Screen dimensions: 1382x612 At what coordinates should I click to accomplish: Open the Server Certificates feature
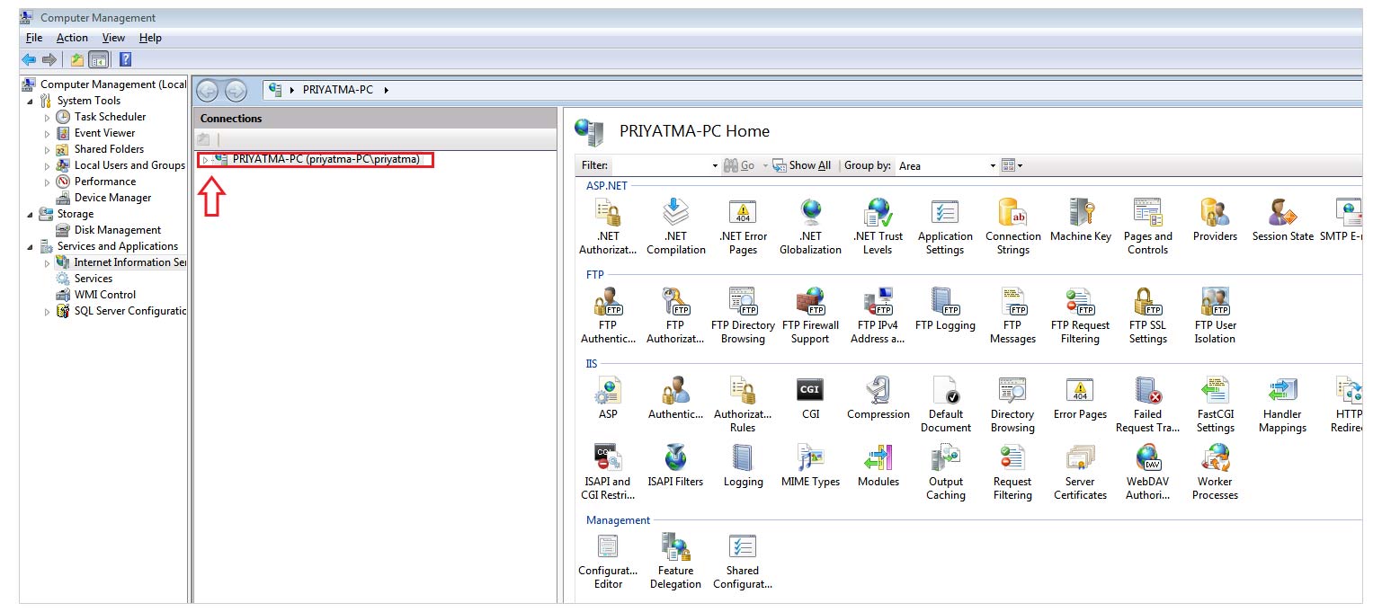click(1080, 472)
